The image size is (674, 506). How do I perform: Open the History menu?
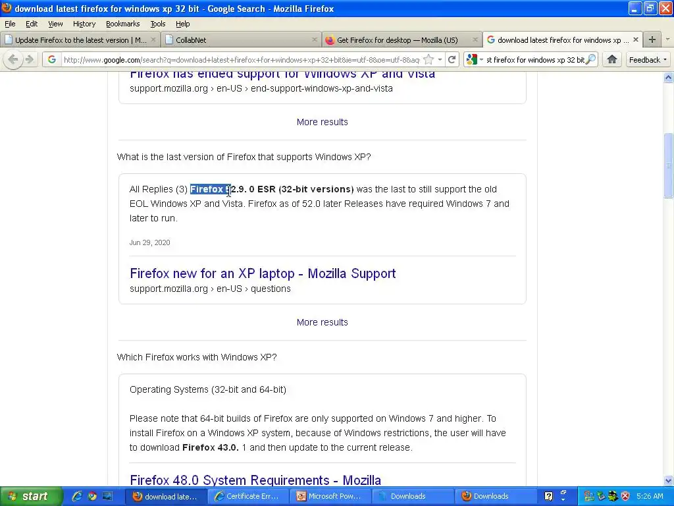click(84, 24)
